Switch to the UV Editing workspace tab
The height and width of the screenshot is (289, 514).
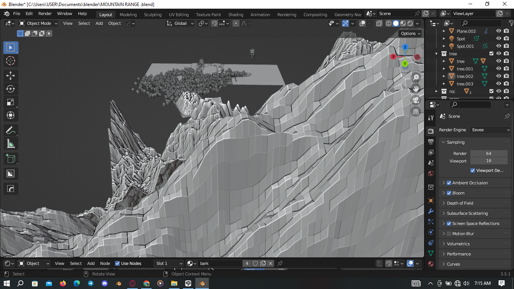pos(179,15)
